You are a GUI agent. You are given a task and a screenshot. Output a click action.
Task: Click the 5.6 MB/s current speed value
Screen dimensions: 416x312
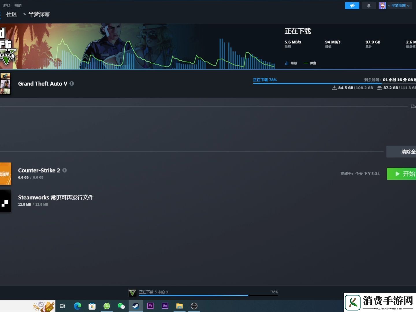[293, 42]
